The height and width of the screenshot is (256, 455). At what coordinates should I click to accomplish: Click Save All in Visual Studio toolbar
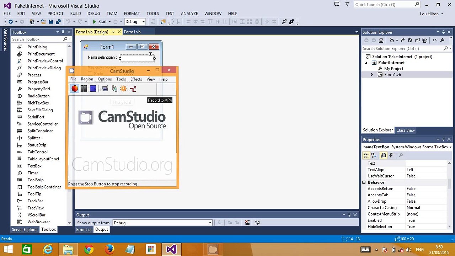click(x=58, y=22)
